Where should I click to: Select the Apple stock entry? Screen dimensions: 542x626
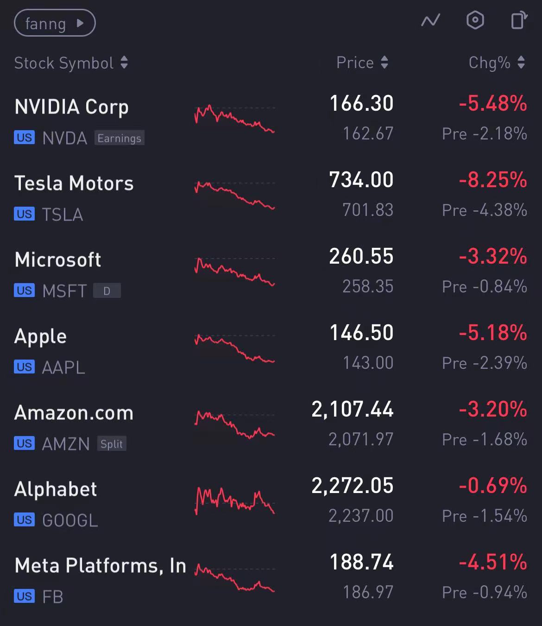[41, 336]
